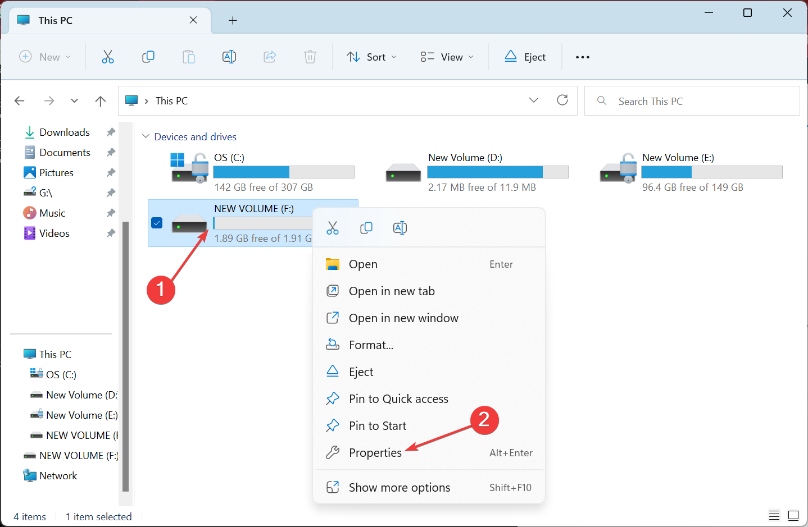
Task: Switch to the large thumbnails view icon
Action: click(x=793, y=515)
